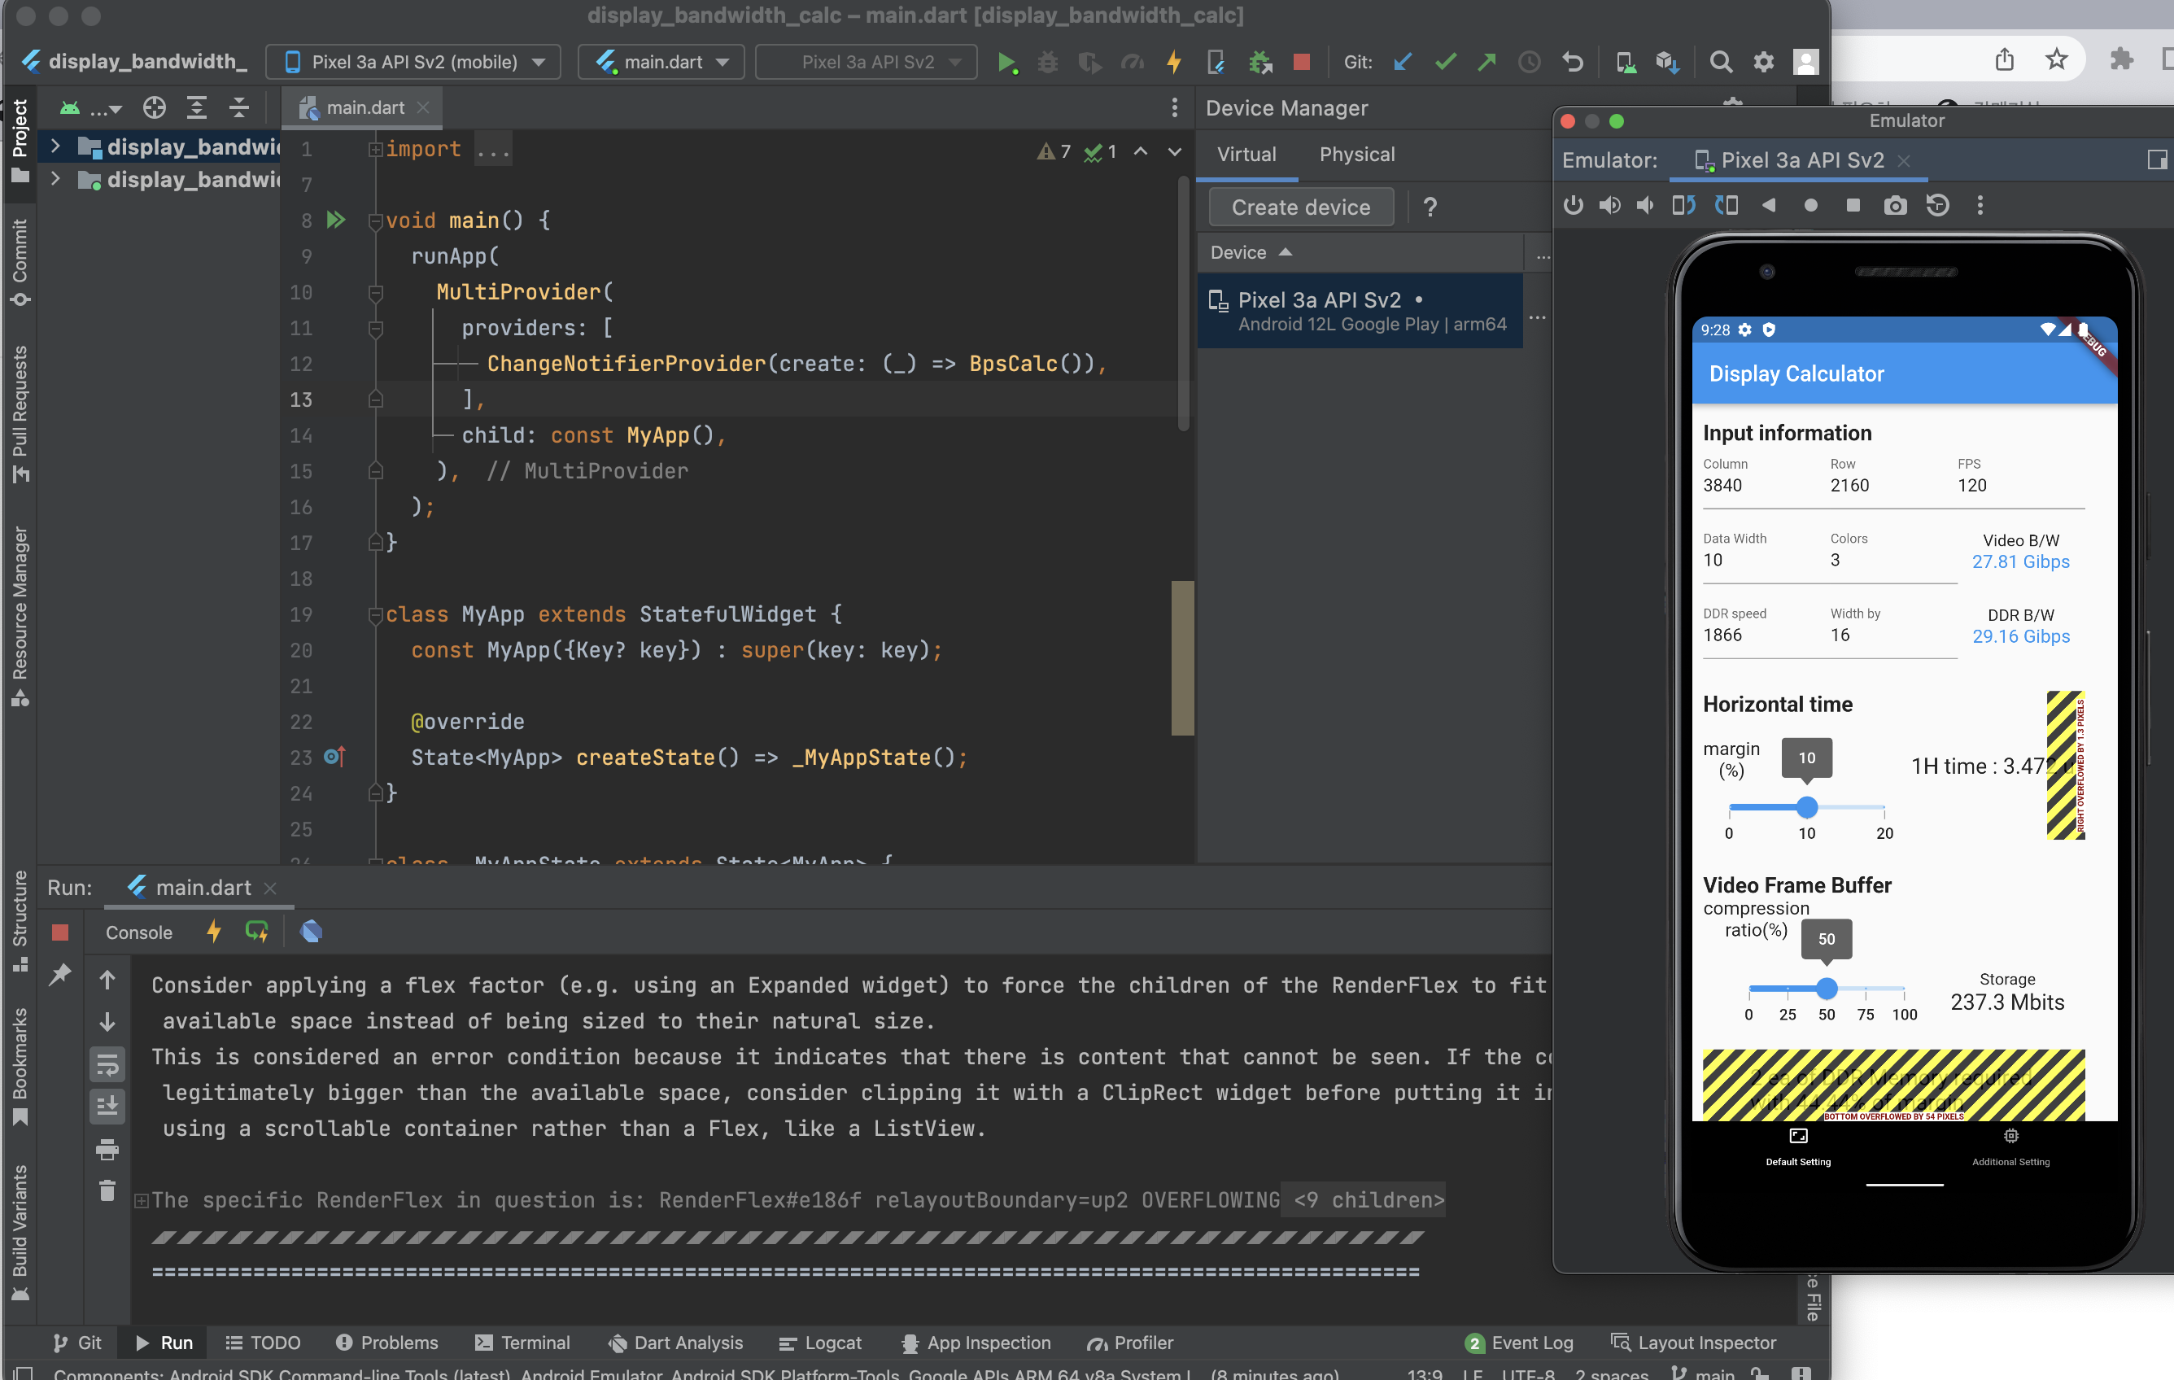Take an emulator screenshot with camera icon

1894,206
